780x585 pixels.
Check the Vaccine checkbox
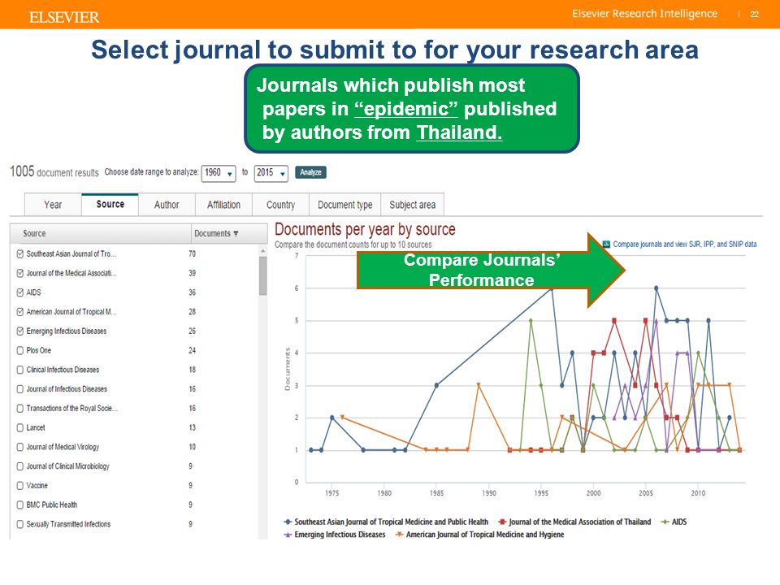tap(19, 486)
